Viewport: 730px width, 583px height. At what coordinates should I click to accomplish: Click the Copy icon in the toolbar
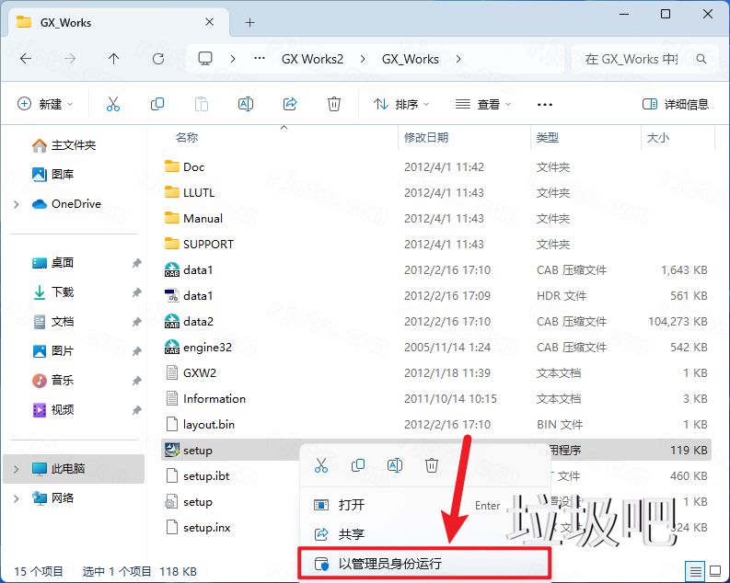coord(157,104)
